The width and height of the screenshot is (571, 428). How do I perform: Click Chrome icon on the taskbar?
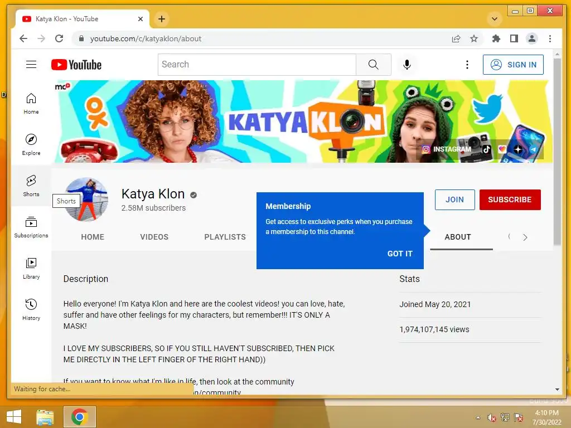pyautogui.click(x=79, y=417)
